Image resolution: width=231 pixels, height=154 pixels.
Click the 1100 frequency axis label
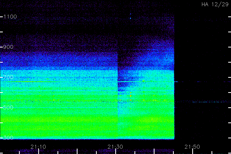(10, 17)
